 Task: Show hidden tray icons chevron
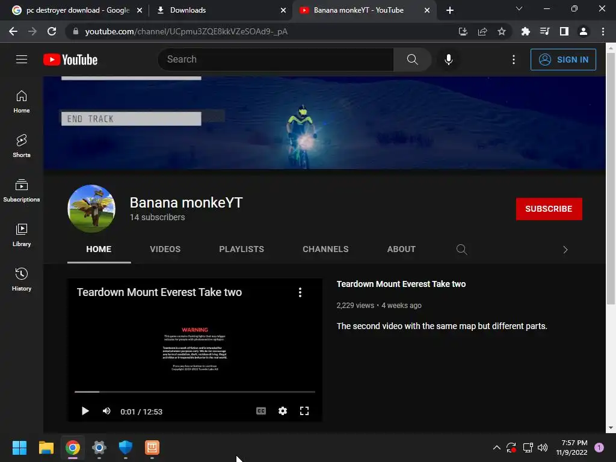[496, 448]
